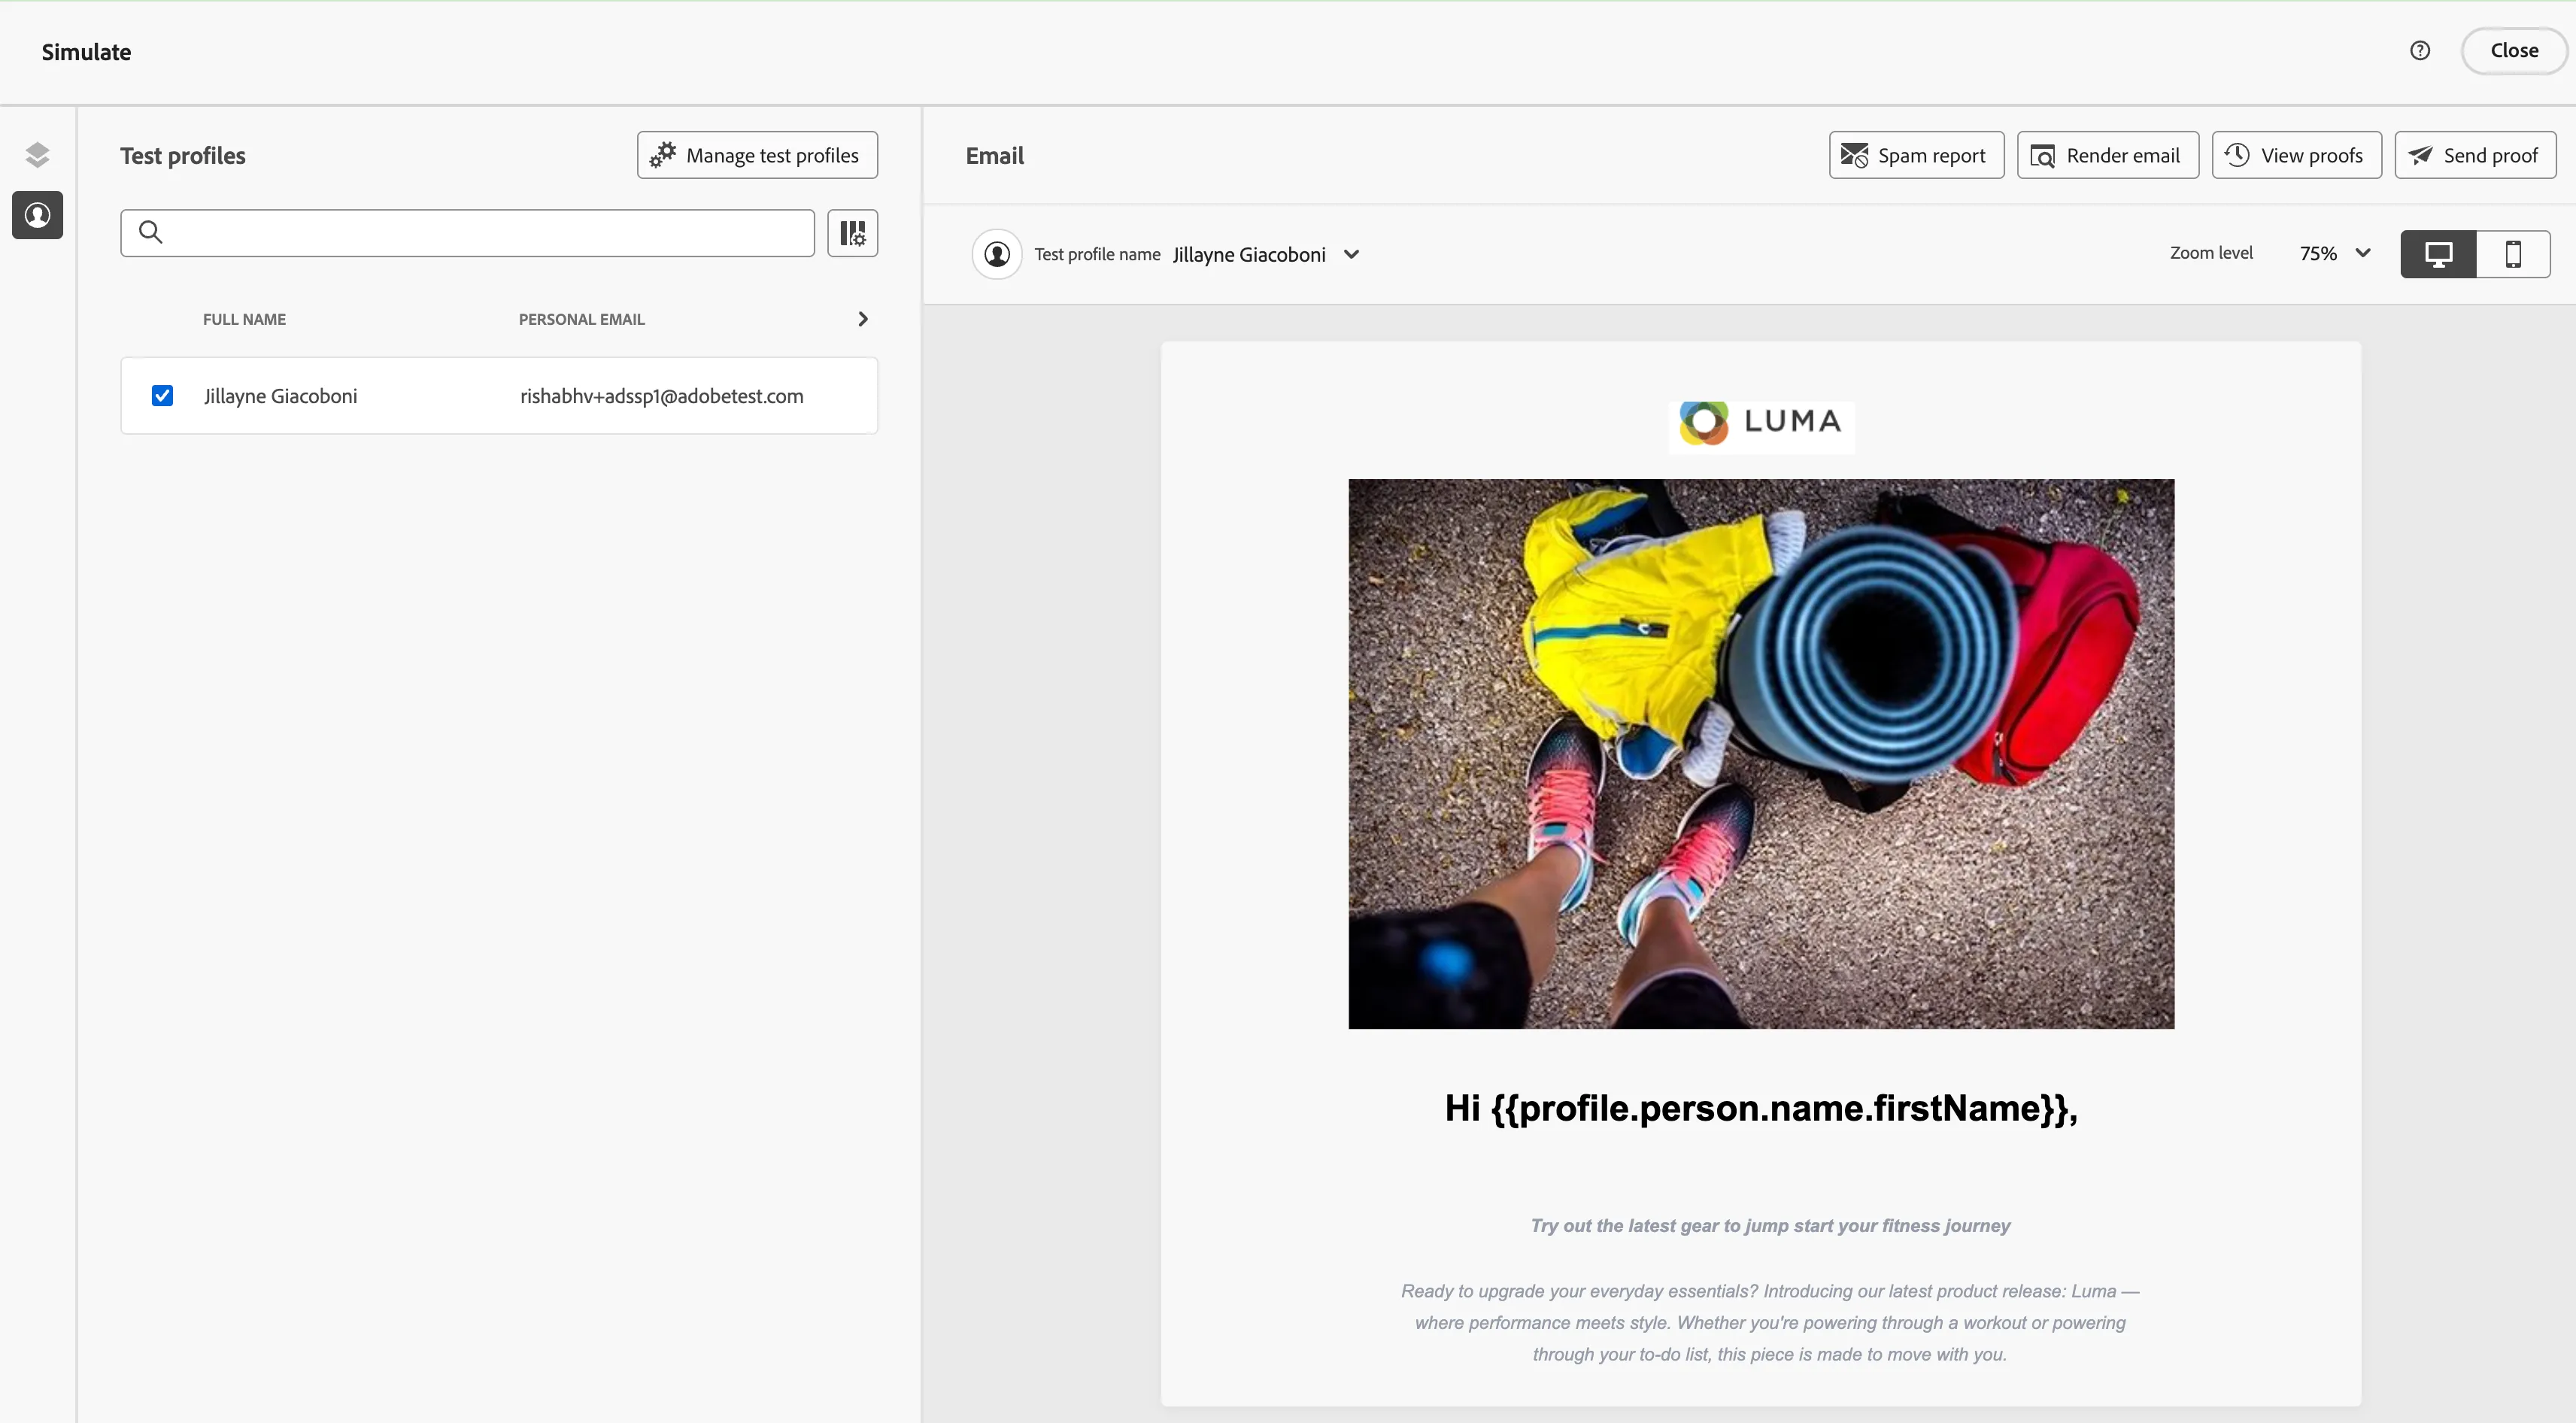Click the FULL NAME column header
The image size is (2576, 1423).
pyautogui.click(x=244, y=319)
